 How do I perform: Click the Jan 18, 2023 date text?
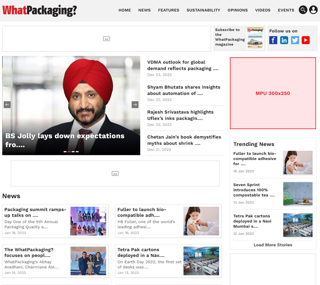click(15, 233)
